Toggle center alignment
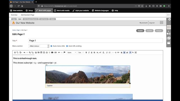This screenshot has height=101, width=180. [124, 52]
